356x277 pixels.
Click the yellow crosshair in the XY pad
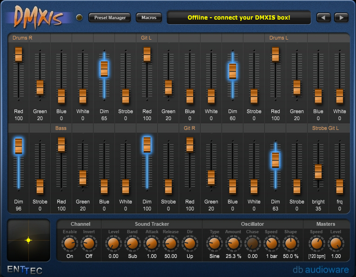click(x=28, y=240)
